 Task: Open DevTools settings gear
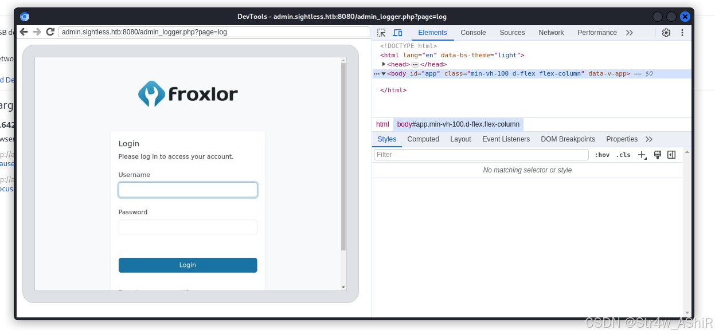(x=666, y=33)
